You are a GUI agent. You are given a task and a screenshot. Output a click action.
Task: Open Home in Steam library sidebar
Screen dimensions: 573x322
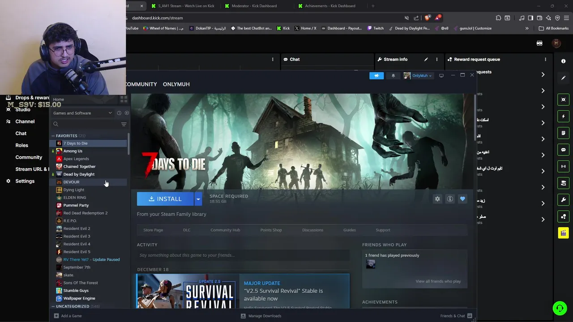(59, 99)
